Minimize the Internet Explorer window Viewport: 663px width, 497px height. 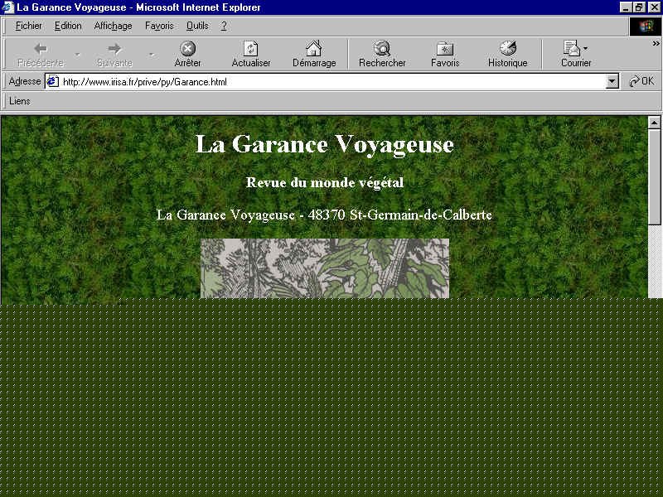coord(626,7)
